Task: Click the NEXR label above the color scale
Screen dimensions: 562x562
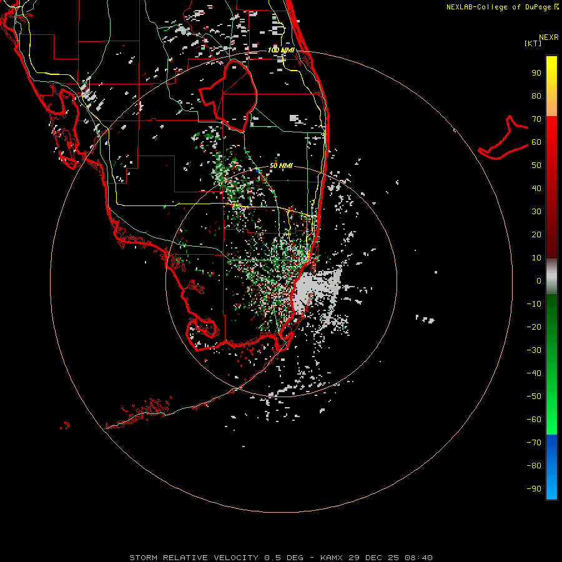Action: (x=548, y=37)
